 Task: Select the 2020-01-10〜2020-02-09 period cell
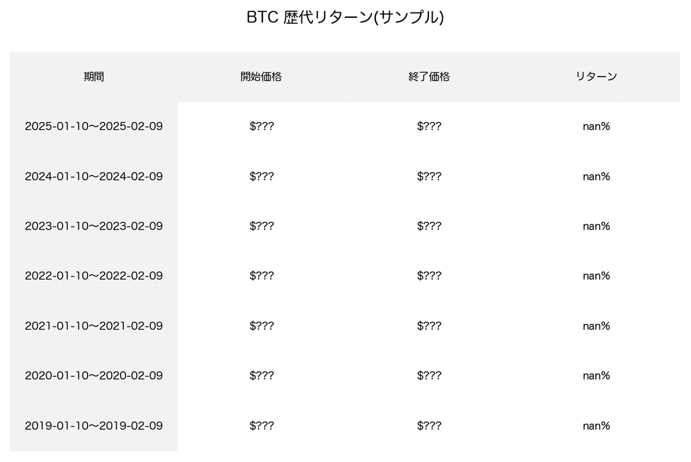[x=94, y=376]
